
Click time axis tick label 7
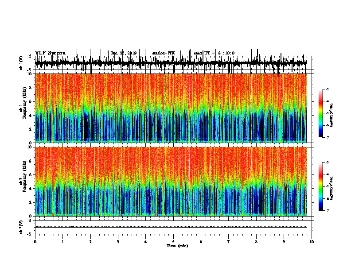tap(229, 242)
